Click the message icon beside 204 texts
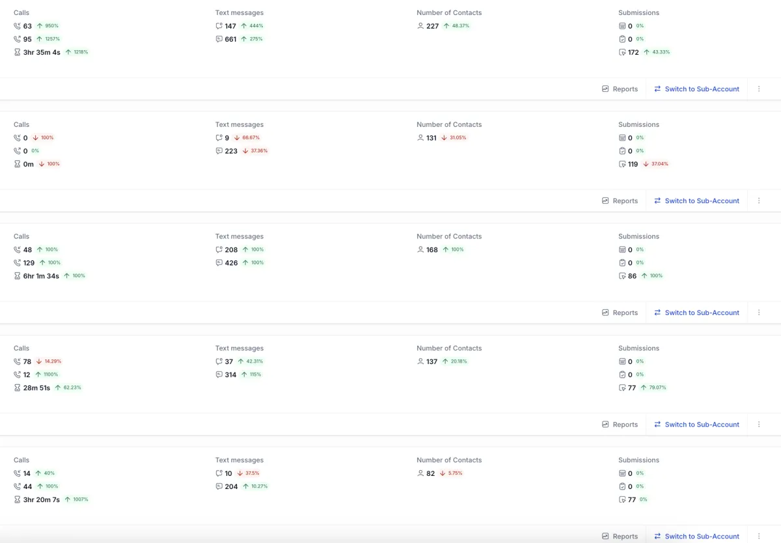The height and width of the screenshot is (543, 781). (x=219, y=486)
